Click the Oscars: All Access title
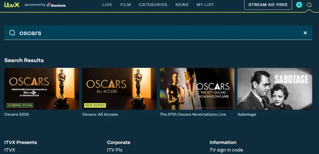Viewport: 319px width, 154px height. (x=100, y=114)
